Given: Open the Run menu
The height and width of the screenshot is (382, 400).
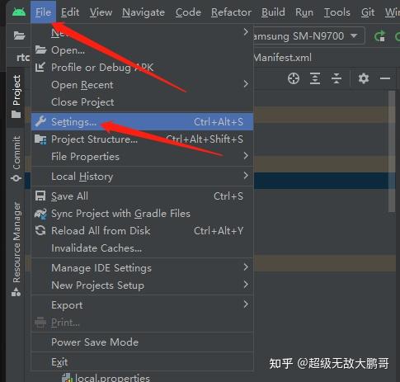Looking at the screenshot, I should point(304,12).
